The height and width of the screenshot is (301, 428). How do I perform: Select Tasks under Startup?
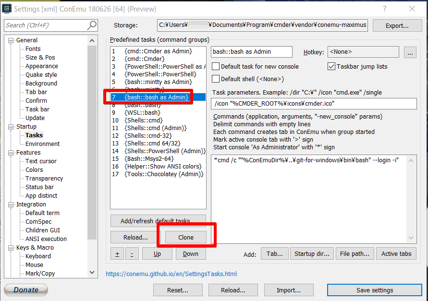click(34, 135)
